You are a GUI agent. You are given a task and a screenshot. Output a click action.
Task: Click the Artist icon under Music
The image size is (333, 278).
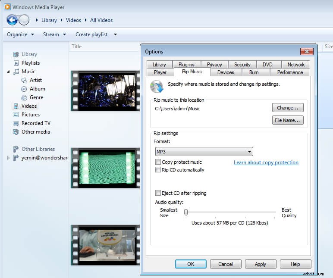[x=24, y=80]
